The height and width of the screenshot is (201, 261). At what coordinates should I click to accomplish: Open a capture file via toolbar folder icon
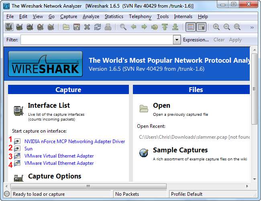[x=66, y=27]
